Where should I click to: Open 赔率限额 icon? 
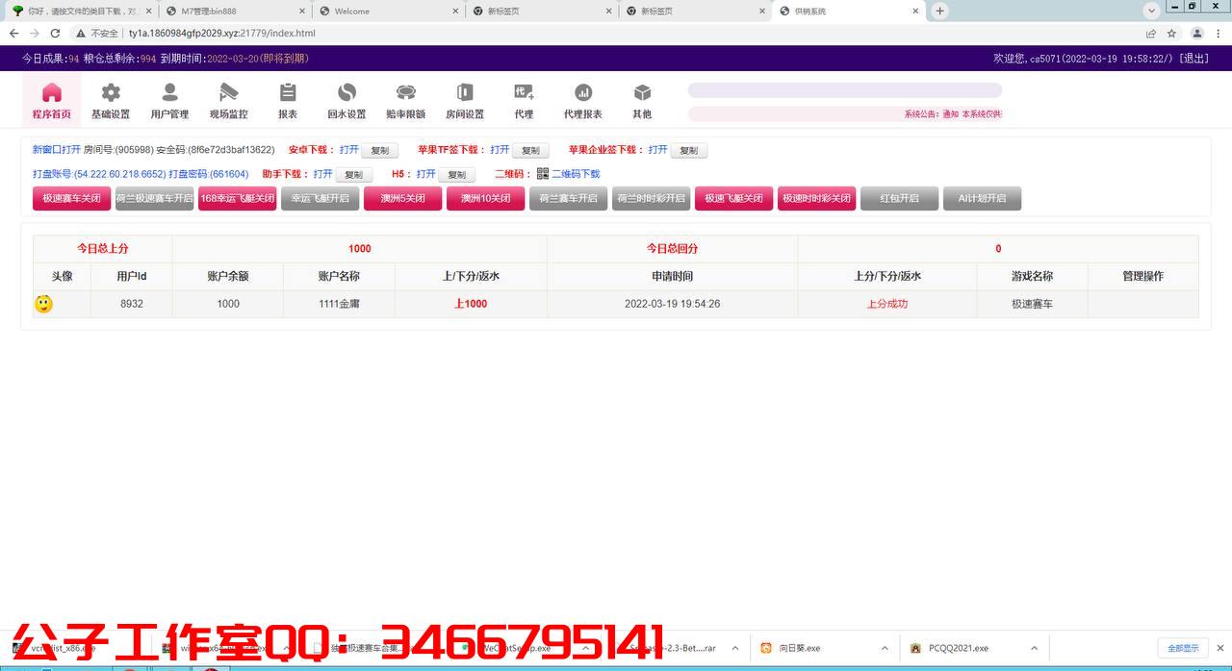(406, 93)
